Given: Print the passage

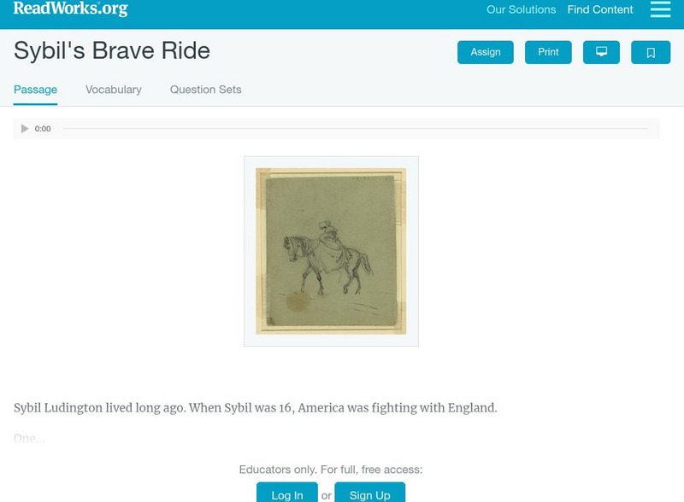Looking at the screenshot, I should coord(548,52).
